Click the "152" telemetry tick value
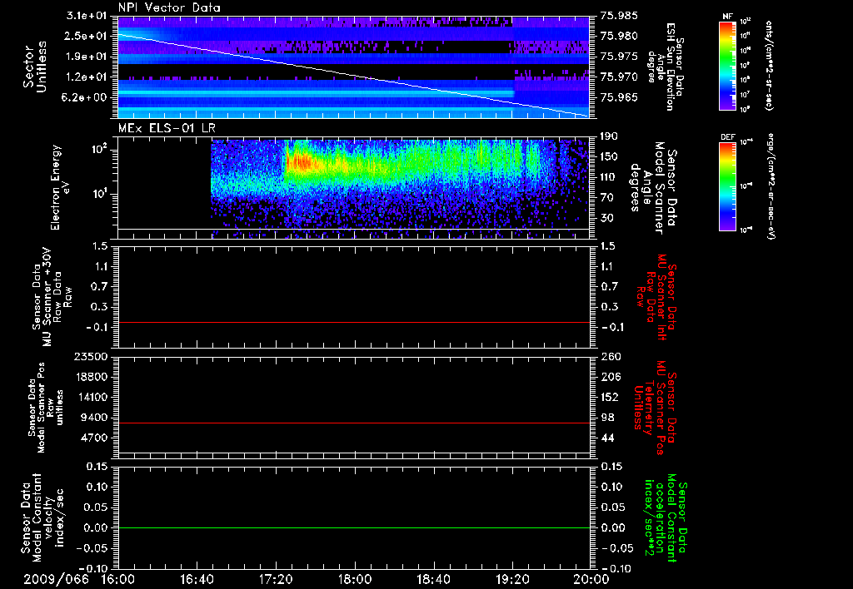 point(611,397)
